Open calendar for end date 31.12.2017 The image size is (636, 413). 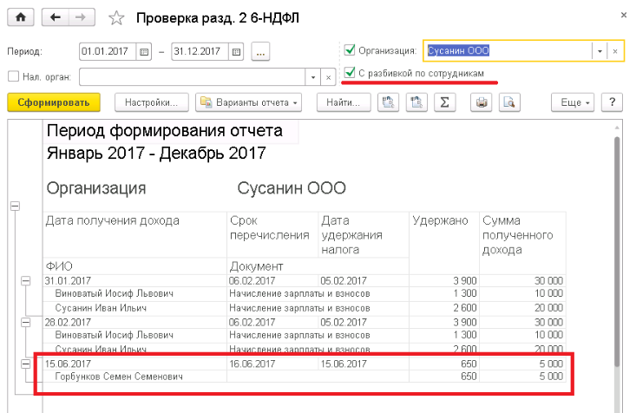pos(236,52)
